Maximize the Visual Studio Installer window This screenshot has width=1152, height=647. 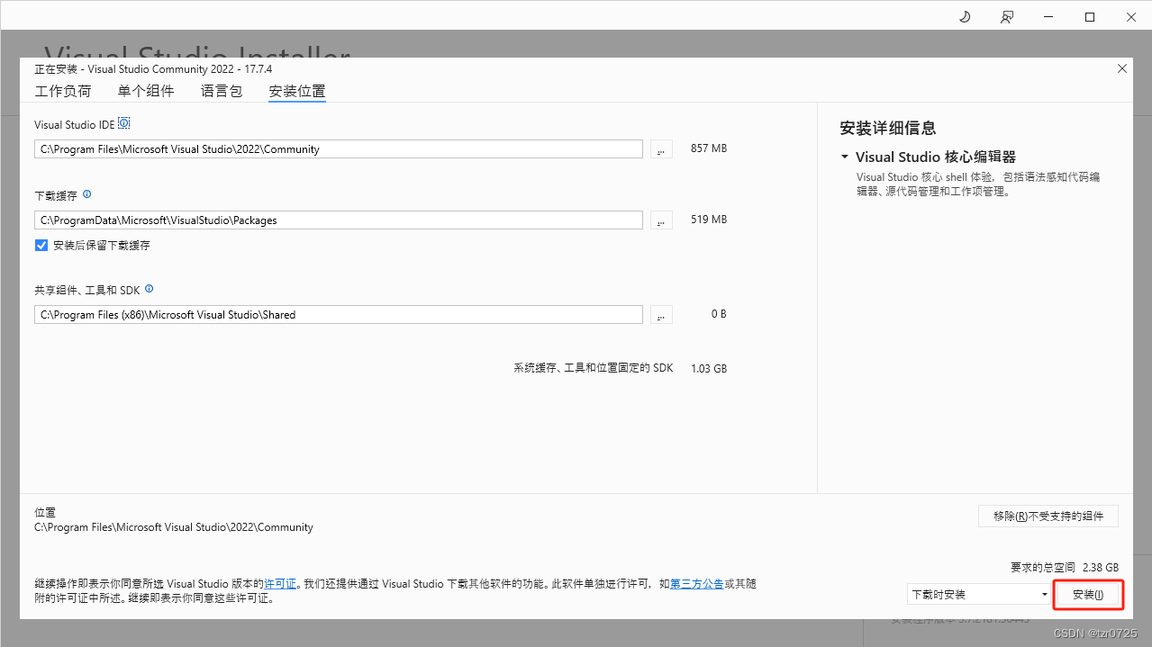[1090, 16]
